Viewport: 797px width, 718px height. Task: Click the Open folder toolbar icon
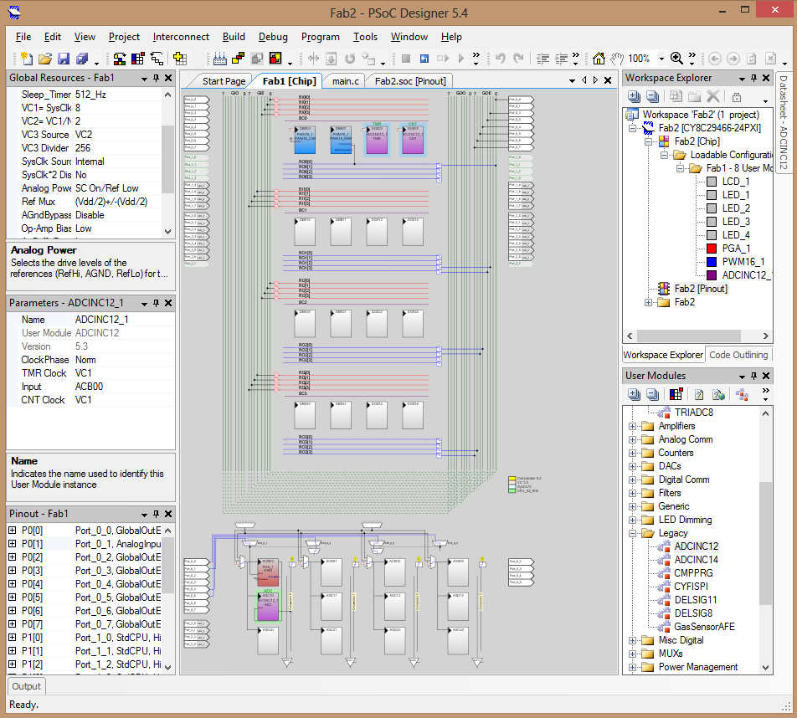[45, 59]
